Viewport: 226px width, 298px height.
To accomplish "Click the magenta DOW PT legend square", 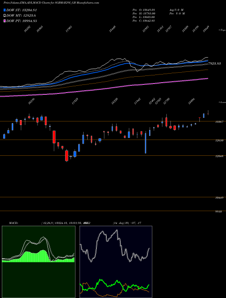I will tap(5, 21).
